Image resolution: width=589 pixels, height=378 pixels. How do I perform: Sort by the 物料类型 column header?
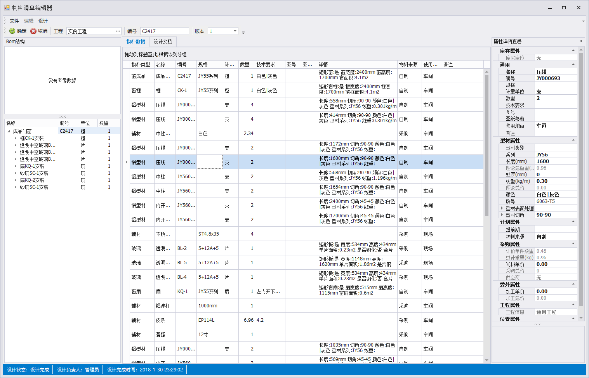141,64
